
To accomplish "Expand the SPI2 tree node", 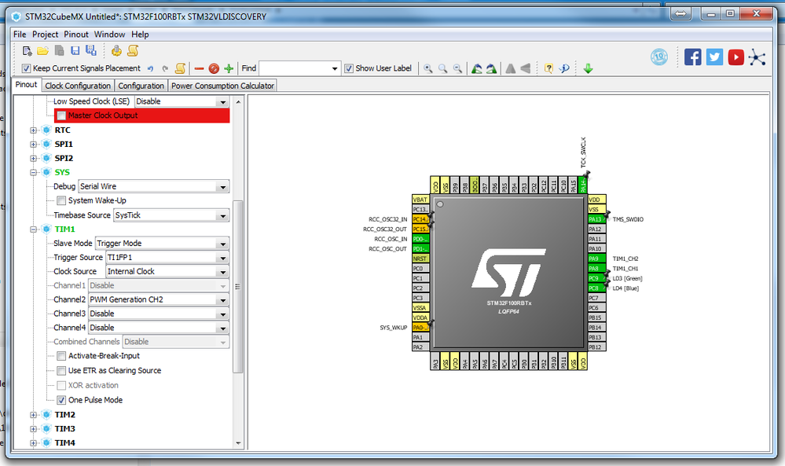I will [34, 158].
